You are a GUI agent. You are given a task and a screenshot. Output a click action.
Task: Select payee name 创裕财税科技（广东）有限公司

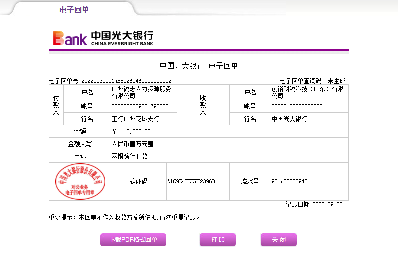(307, 92)
